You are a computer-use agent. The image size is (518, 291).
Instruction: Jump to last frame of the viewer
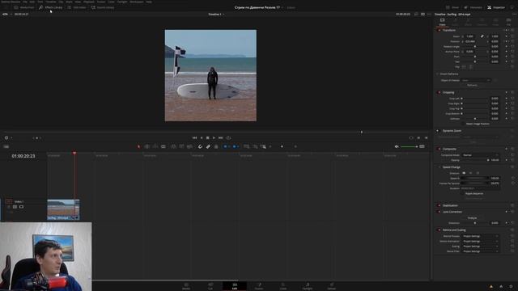221,138
